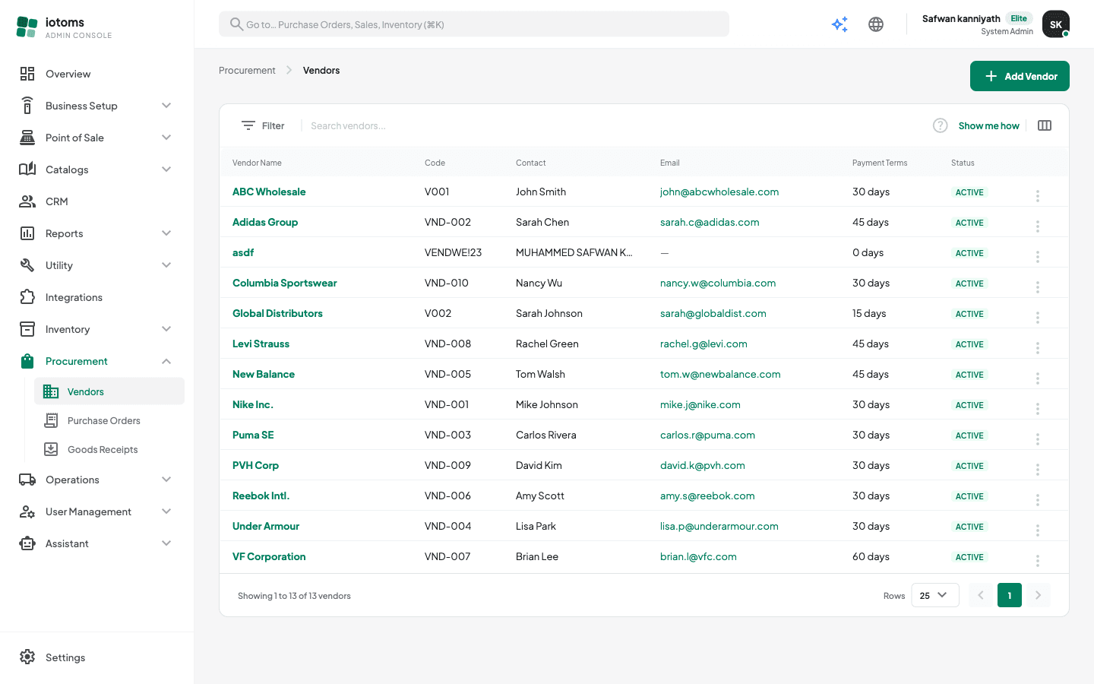Screen dimensions: 1094x684
Task: Click the Show me how link
Action: [x=988, y=126]
